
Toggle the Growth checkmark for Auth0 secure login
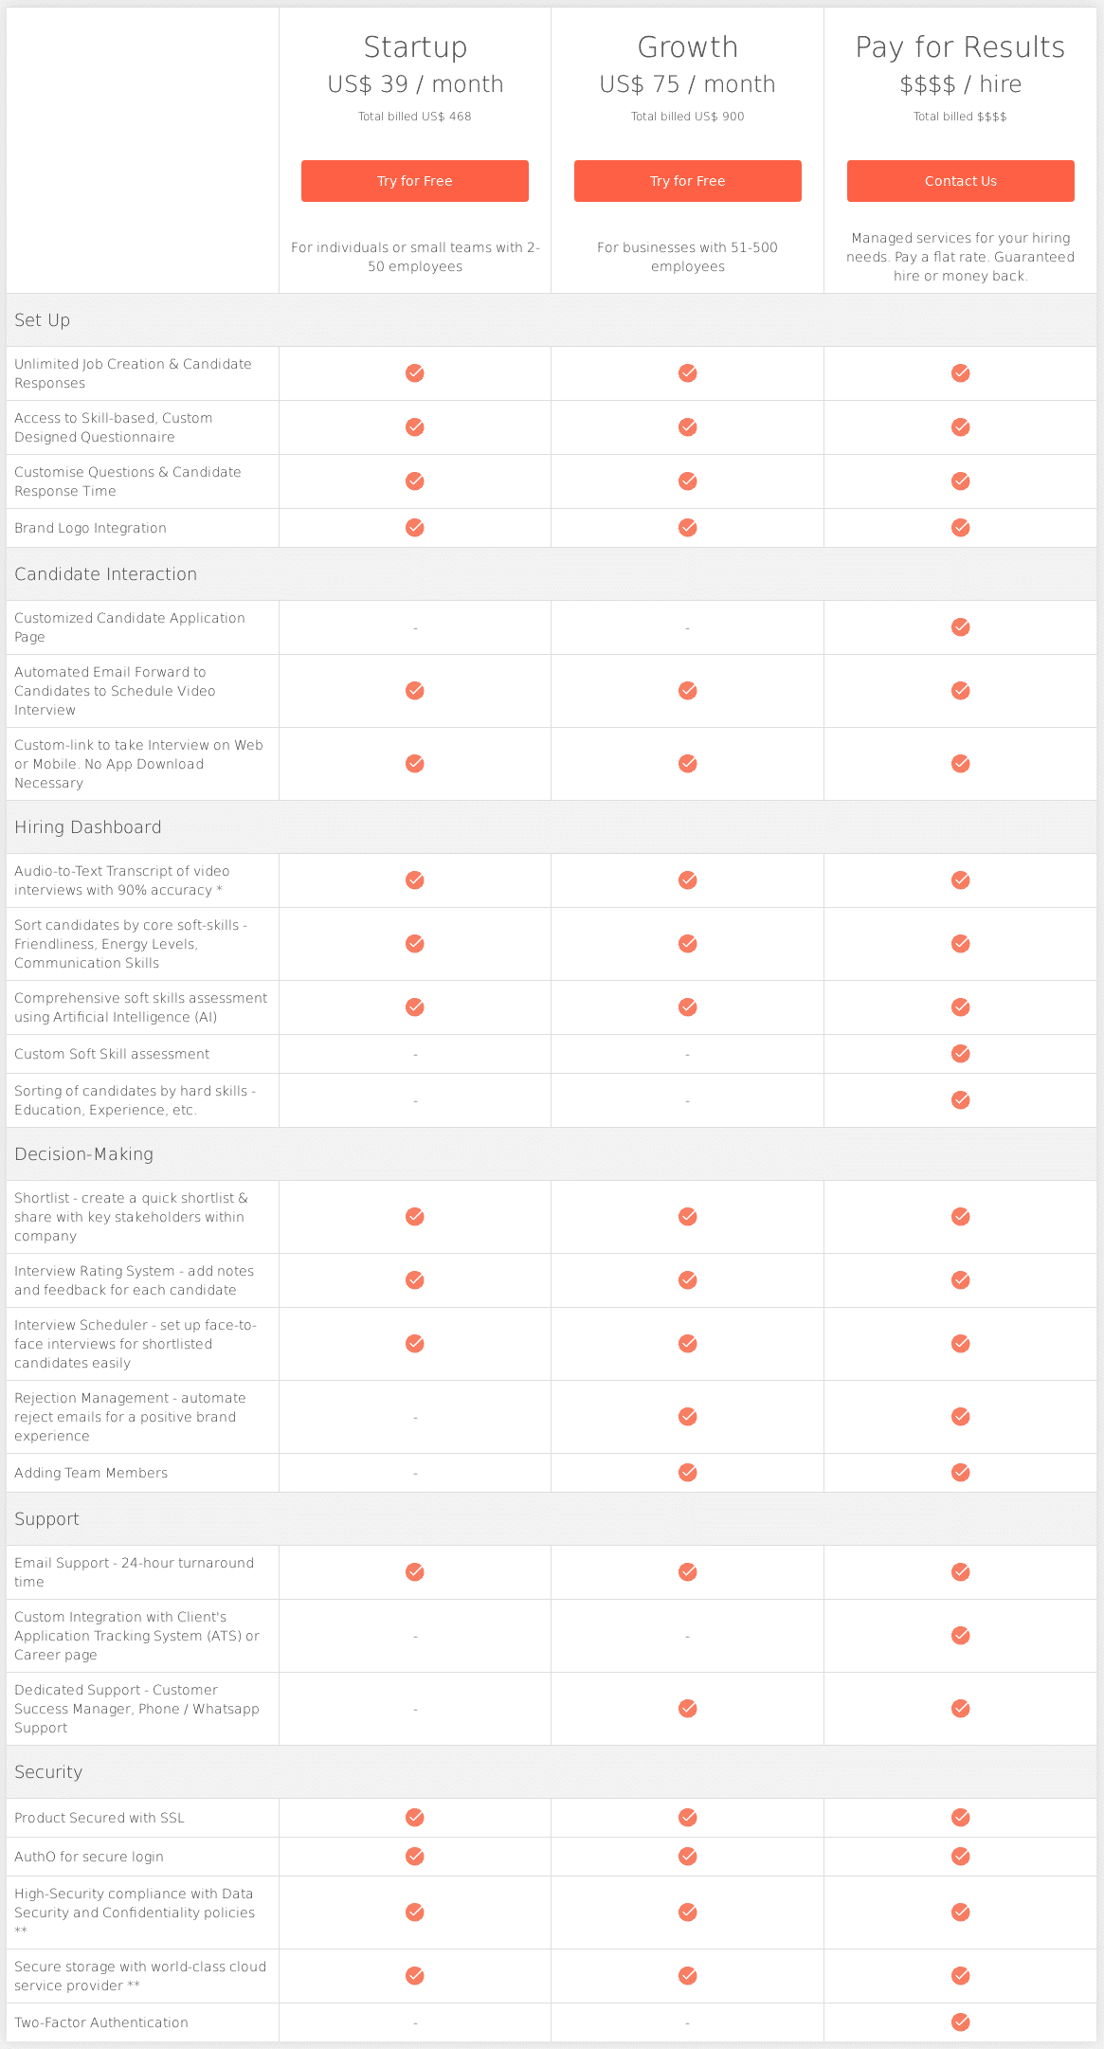click(687, 1856)
